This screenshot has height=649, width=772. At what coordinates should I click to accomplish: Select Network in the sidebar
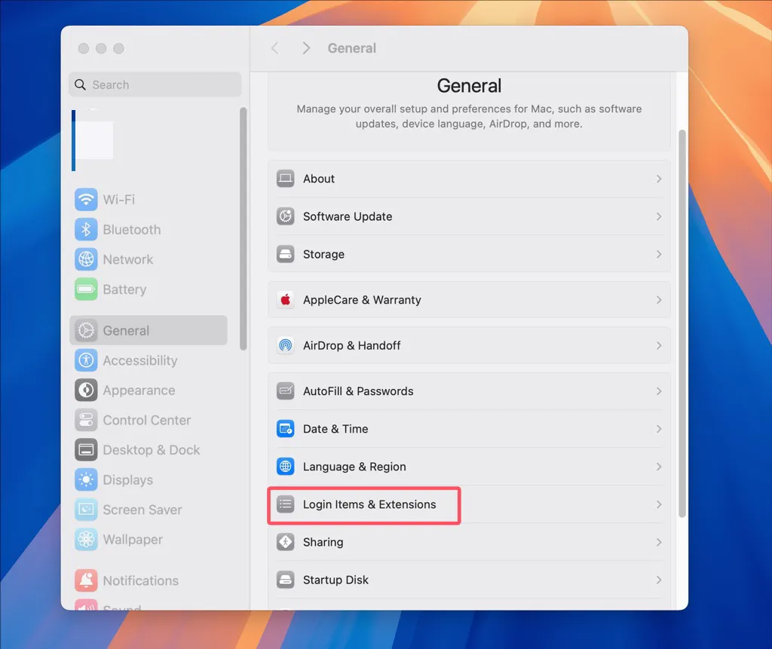(x=149, y=259)
